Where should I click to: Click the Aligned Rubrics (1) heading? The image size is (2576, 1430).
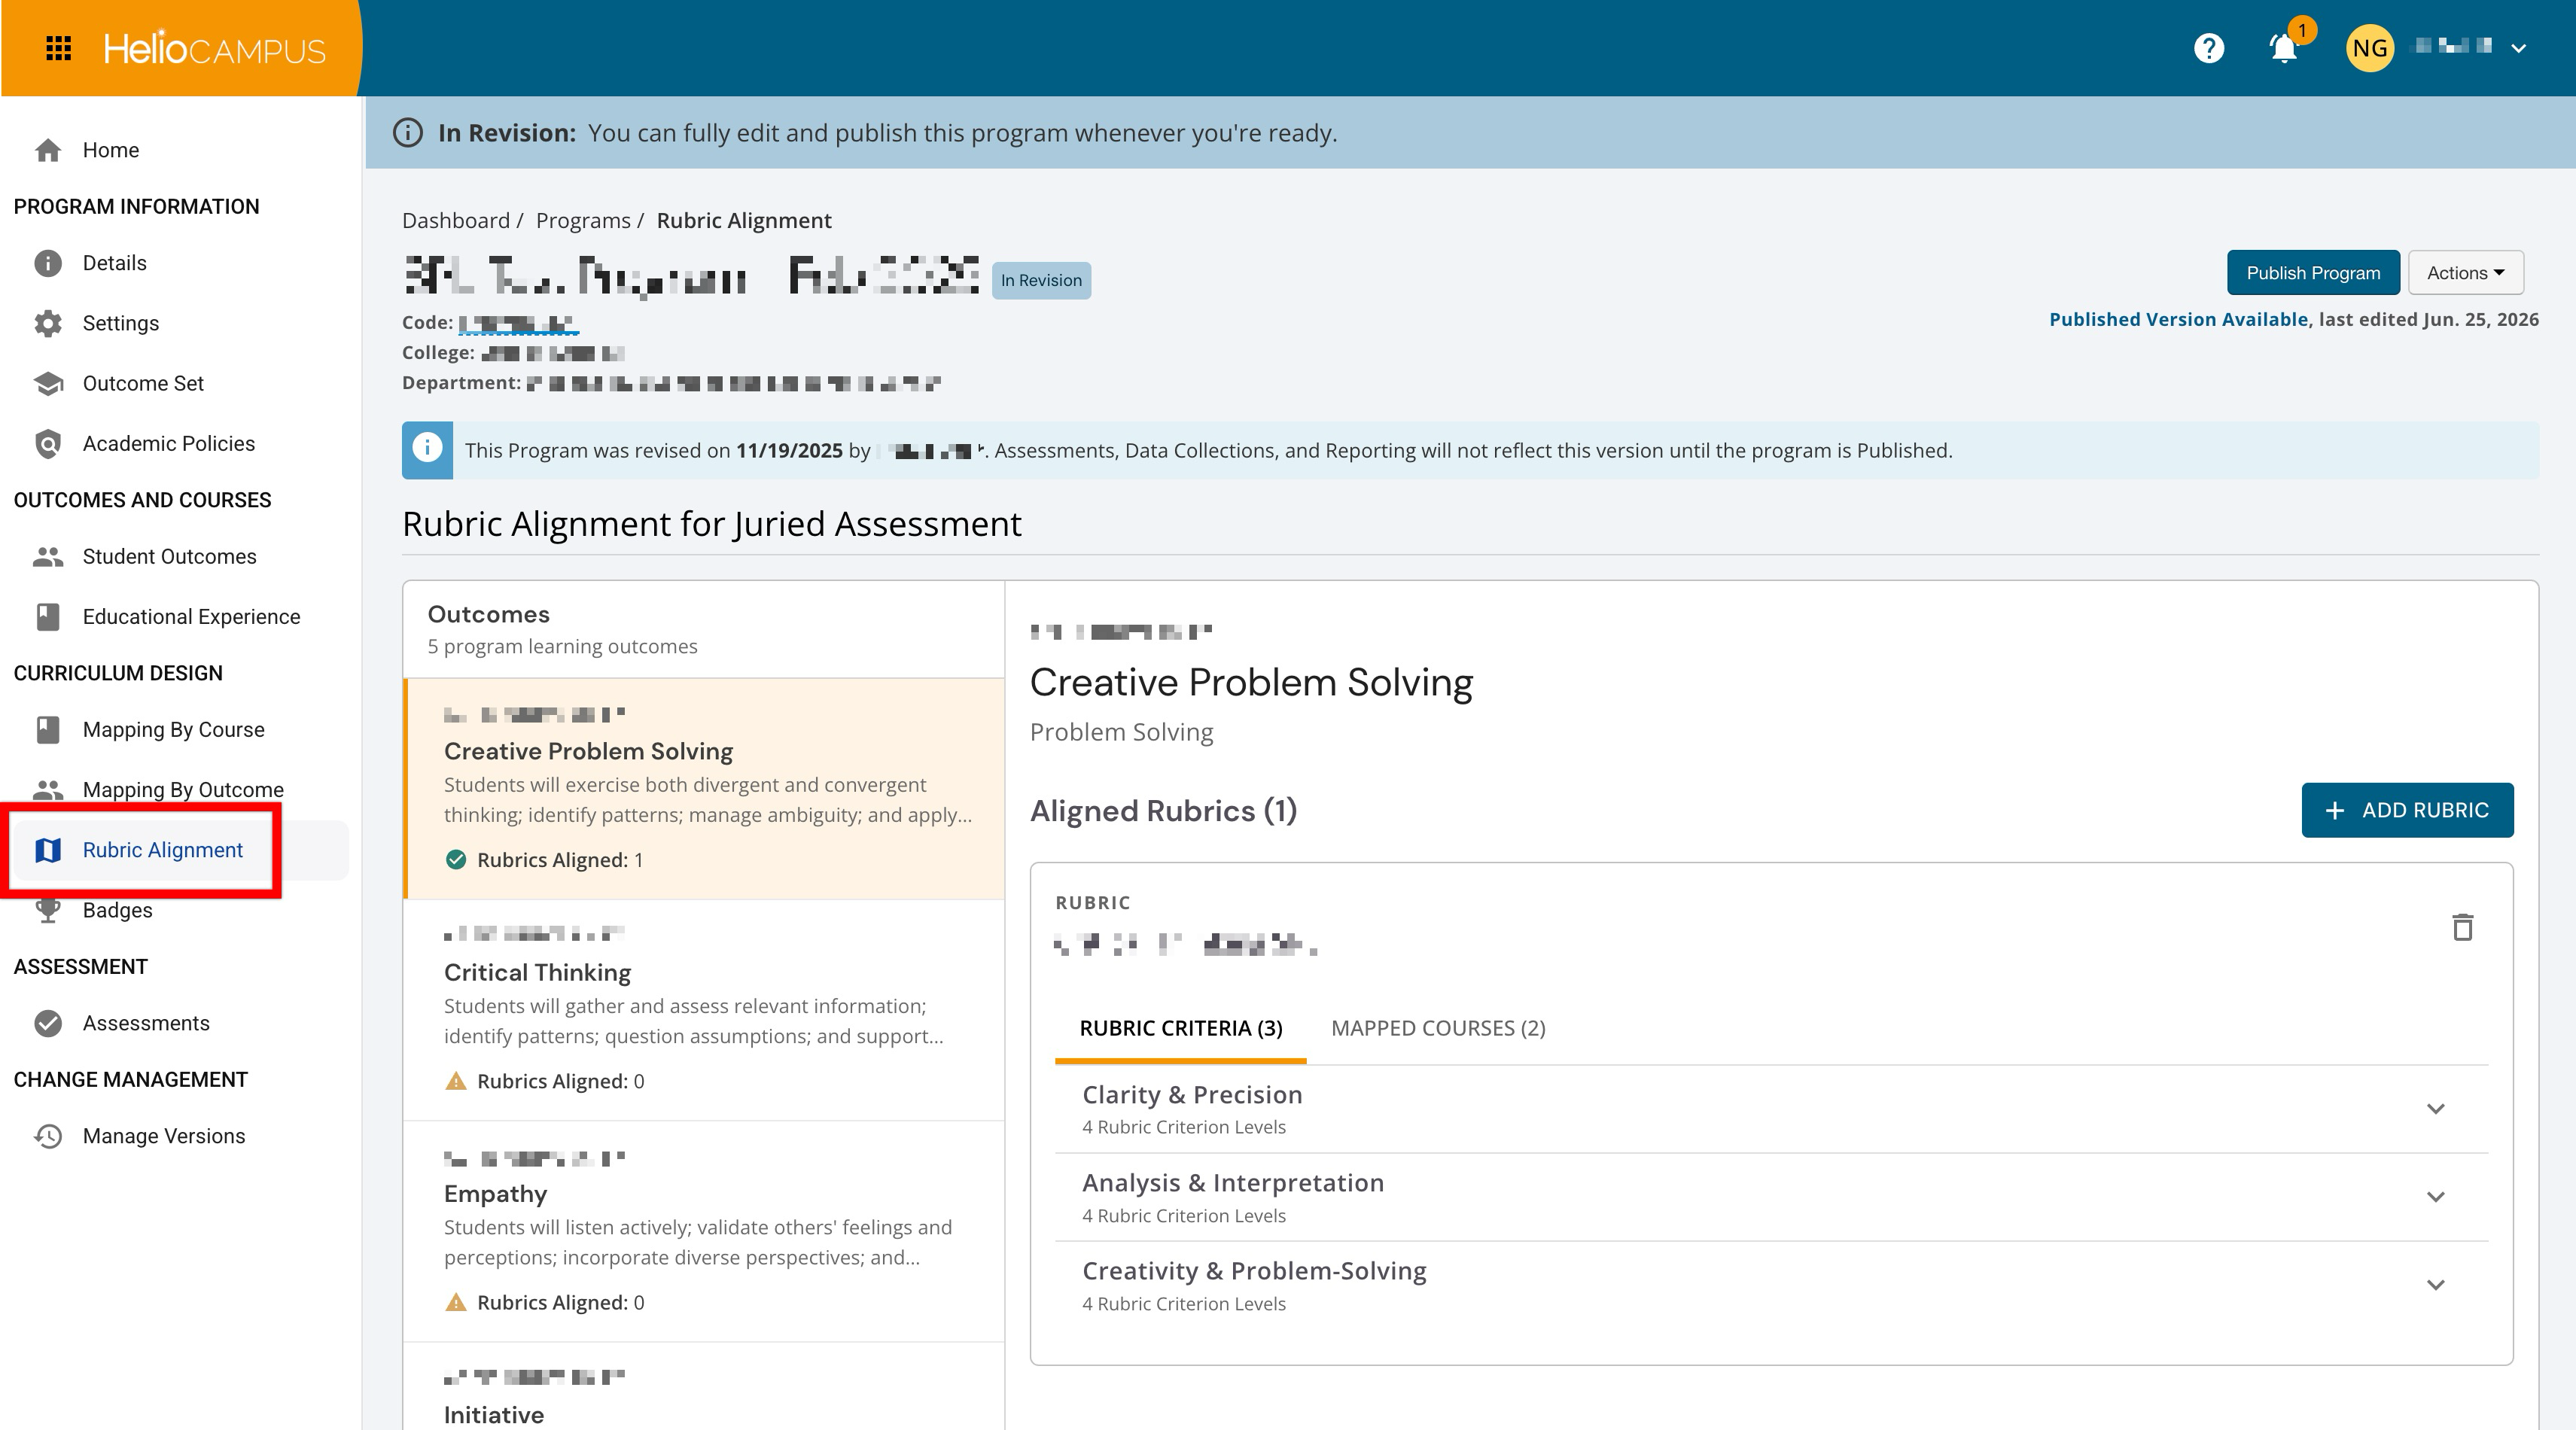pyautogui.click(x=1163, y=810)
